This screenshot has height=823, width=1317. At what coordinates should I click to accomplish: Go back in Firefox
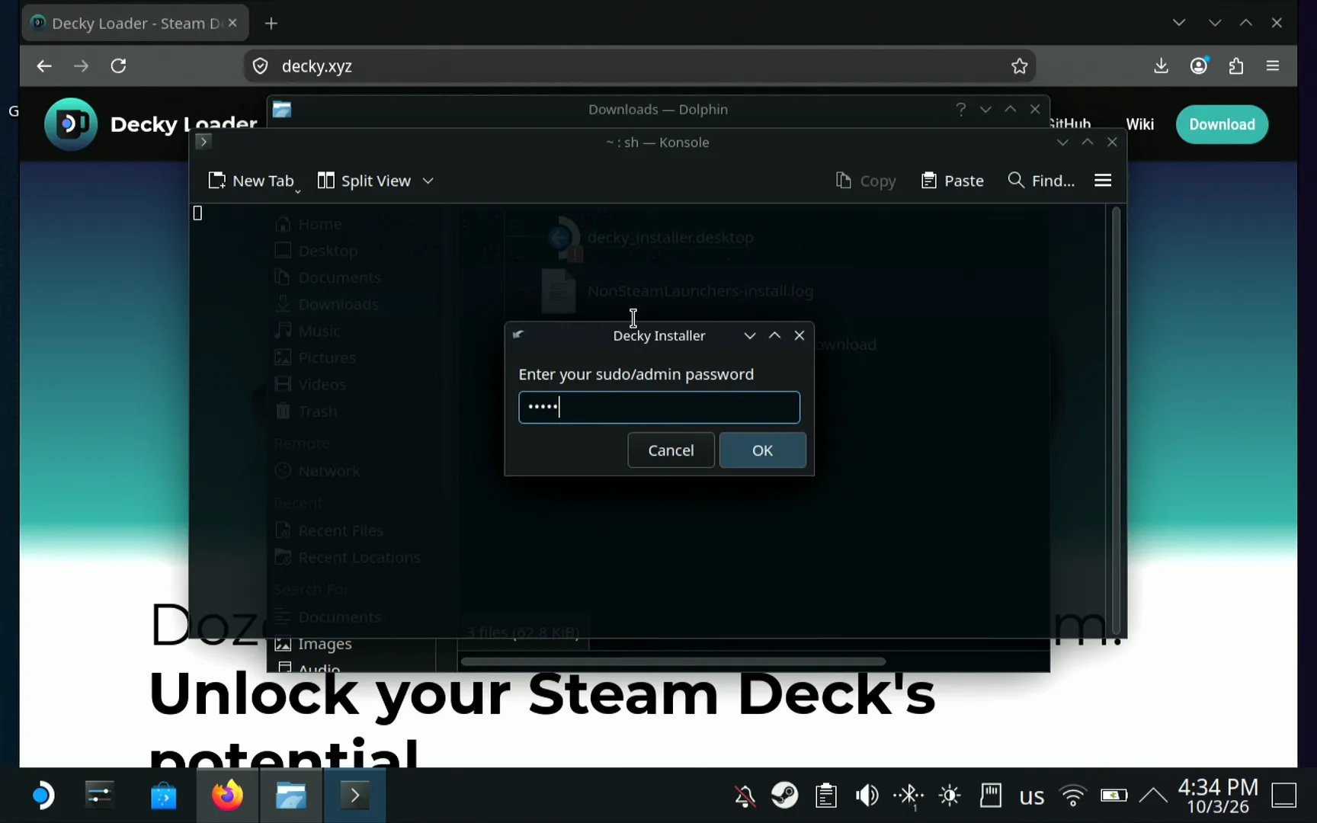[x=44, y=66]
